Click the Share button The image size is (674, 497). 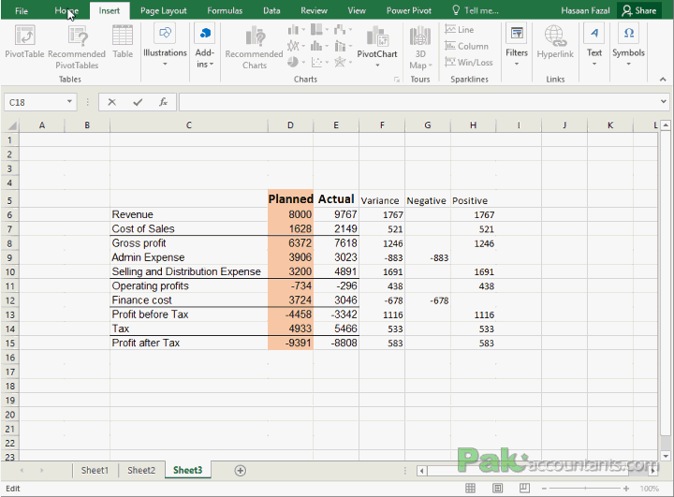point(639,10)
